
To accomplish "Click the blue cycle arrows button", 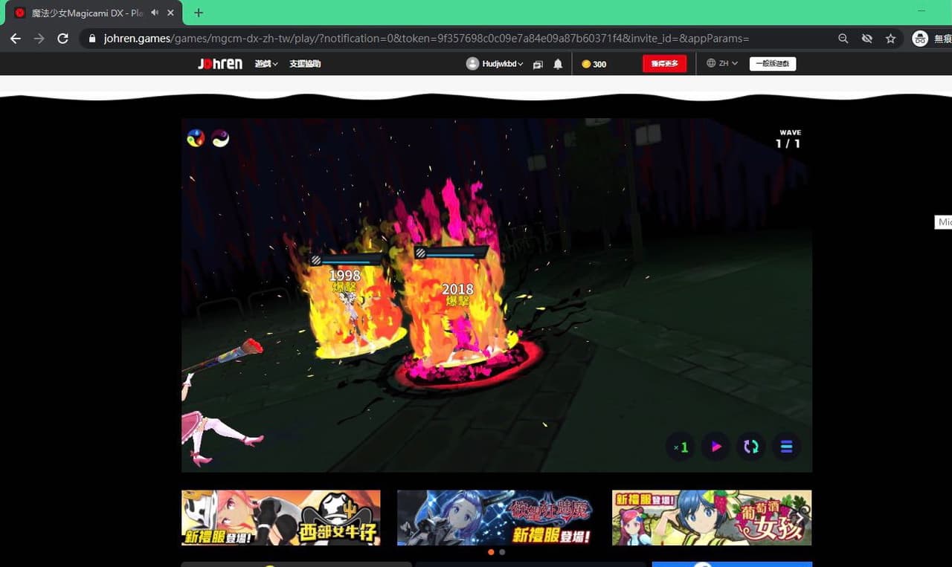I will [751, 447].
